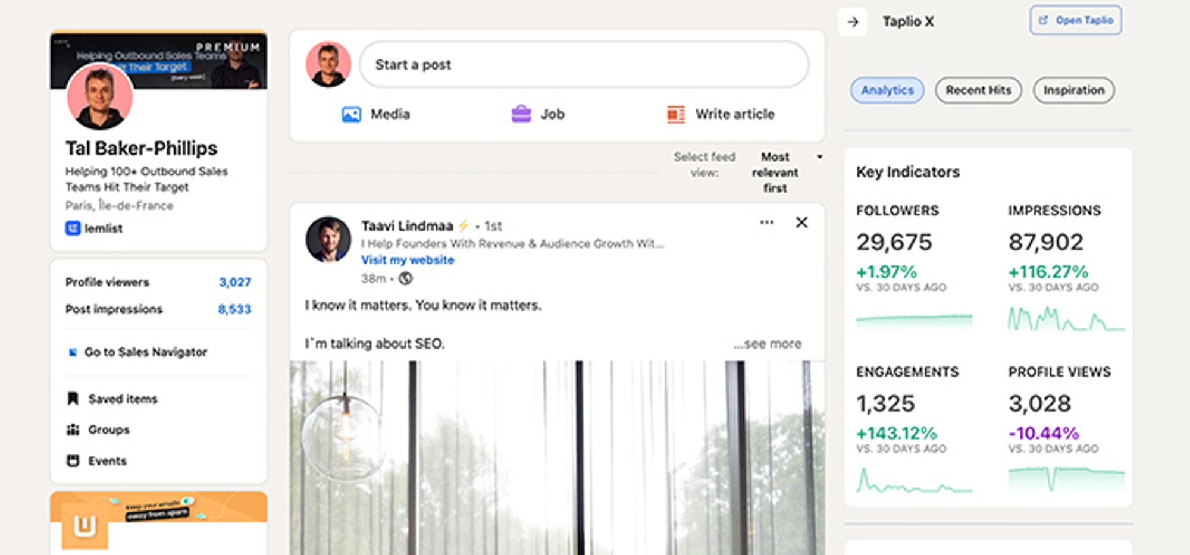
Task: Click the -10.44% profile views change
Action: point(1044,433)
